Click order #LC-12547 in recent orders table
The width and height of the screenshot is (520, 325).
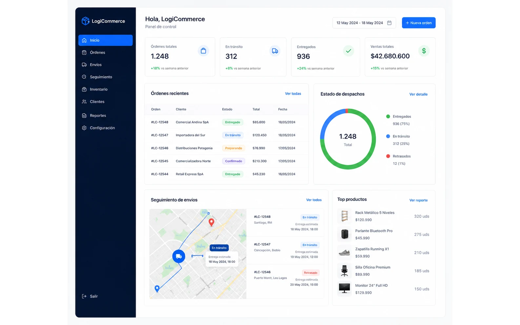(x=160, y=135)
